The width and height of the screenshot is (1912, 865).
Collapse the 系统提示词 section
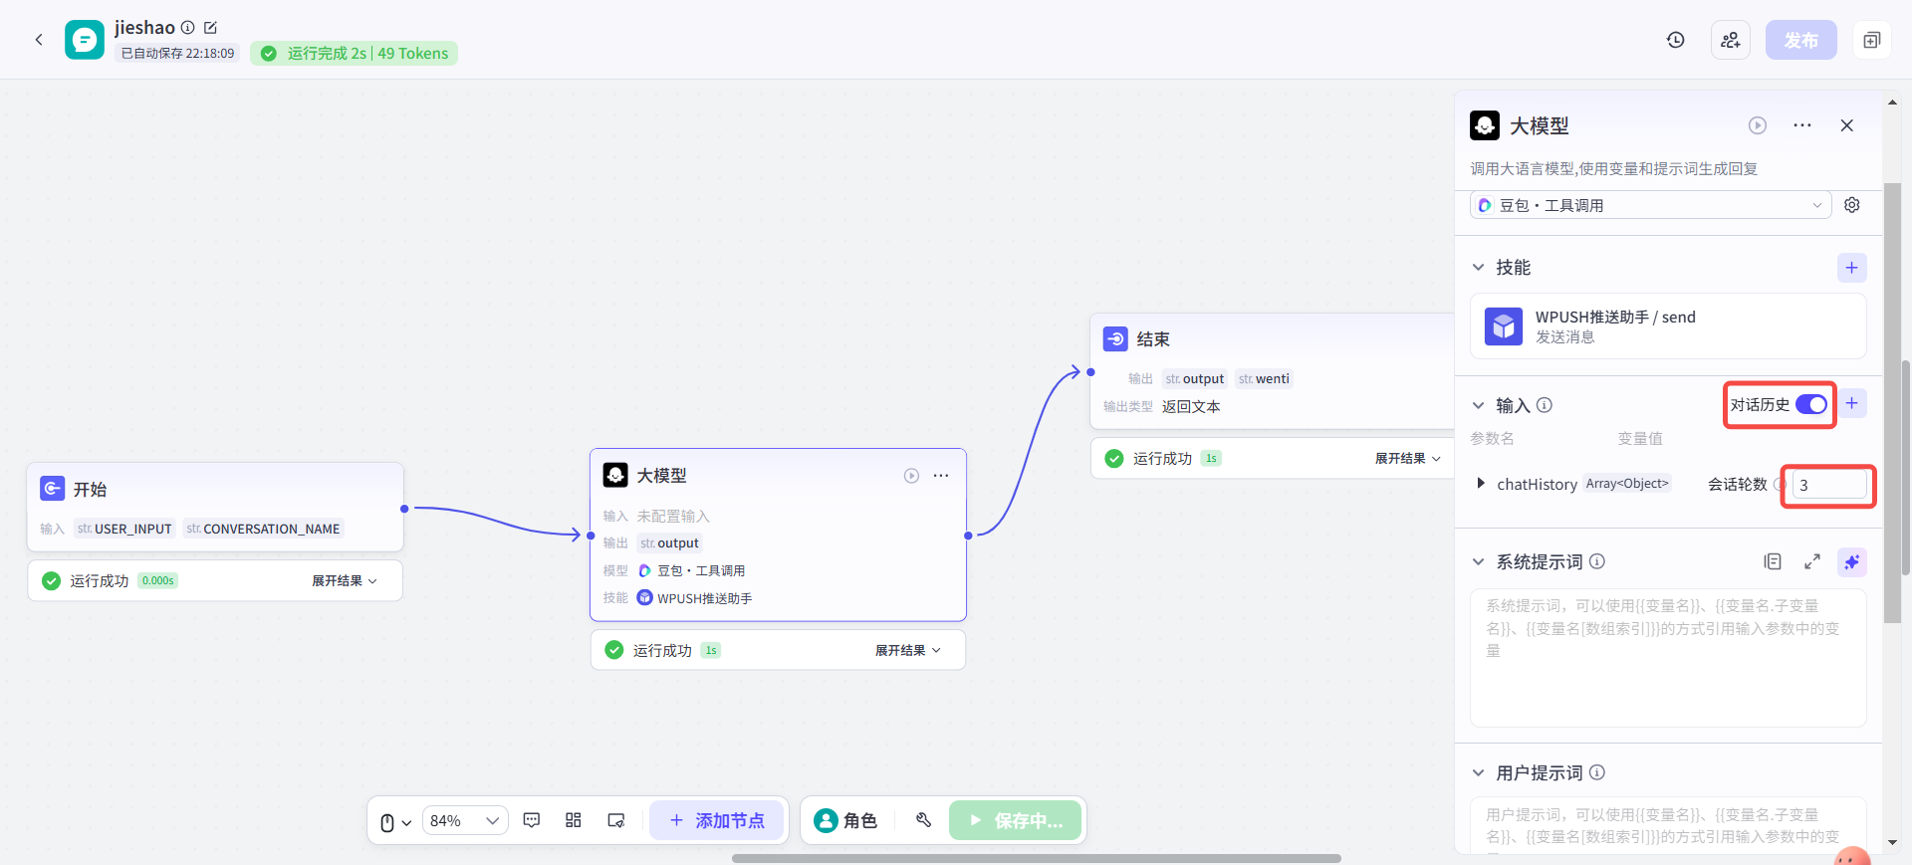1479,562
